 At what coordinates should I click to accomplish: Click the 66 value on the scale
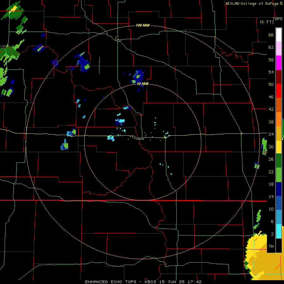click(271, 35)
